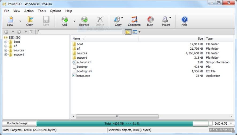This screenshot has height=135, width=237.
Task: Open the Back history dropdown arrow
Action: (x=13, y=32)
